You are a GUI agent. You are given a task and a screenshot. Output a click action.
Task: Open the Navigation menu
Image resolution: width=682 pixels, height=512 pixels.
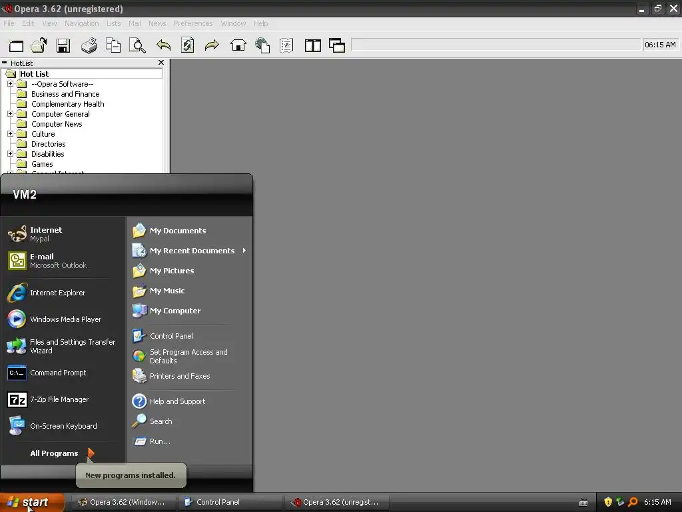coord(81,23)
